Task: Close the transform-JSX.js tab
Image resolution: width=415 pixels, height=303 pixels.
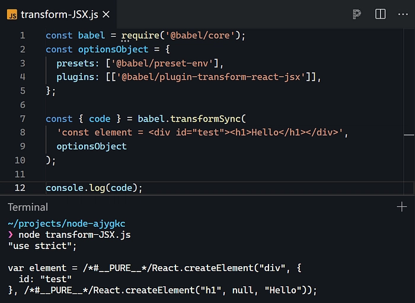Action: [107, 15]
